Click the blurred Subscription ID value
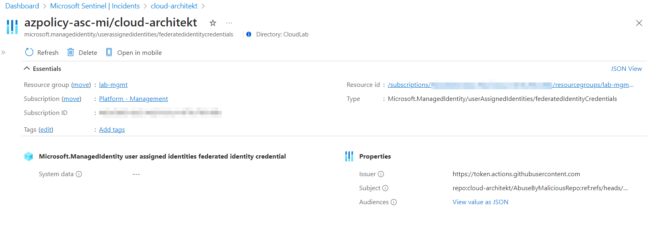Image resolution: width=649 pixels, height=229 pixels. (160, 113)
